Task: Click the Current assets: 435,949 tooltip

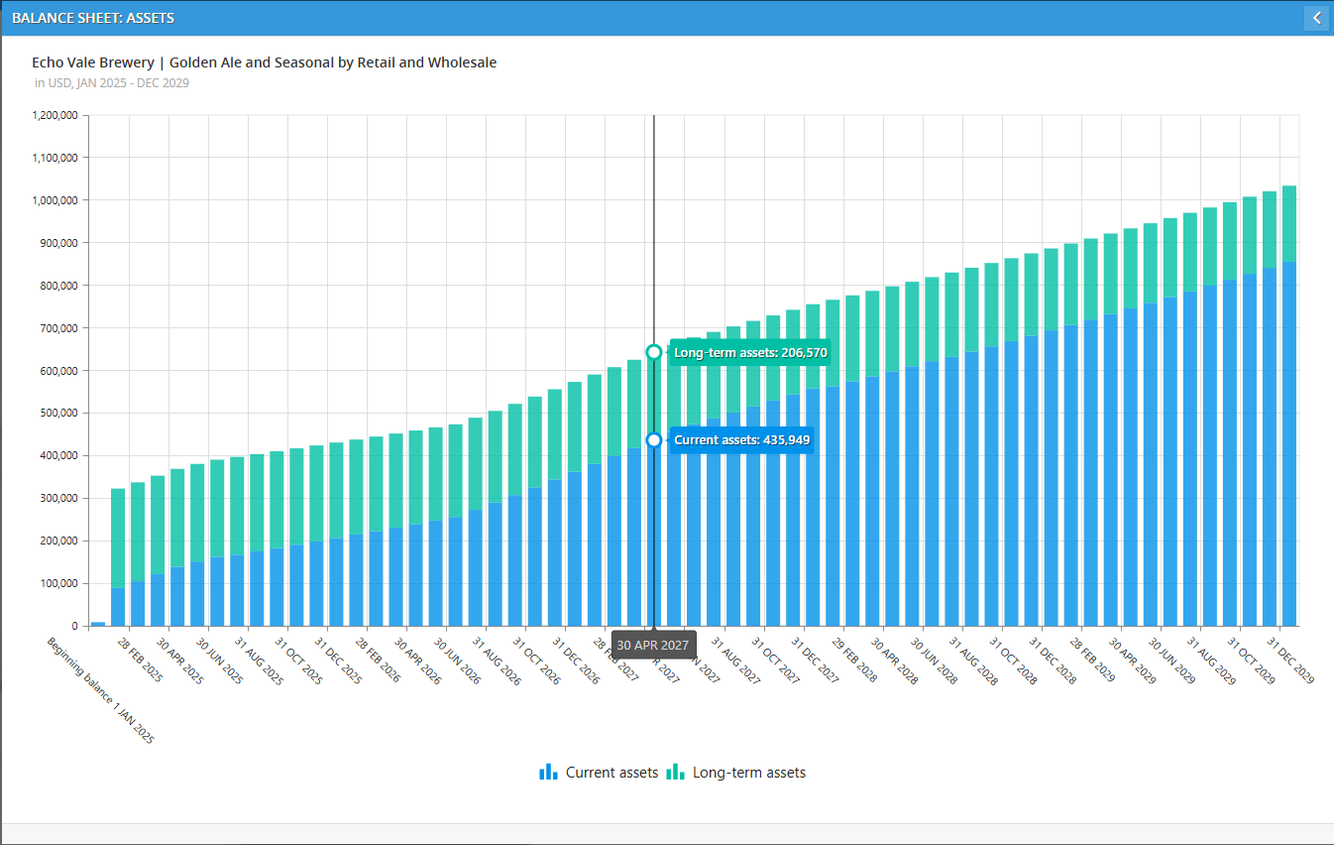Action: (x=741, y=439)
